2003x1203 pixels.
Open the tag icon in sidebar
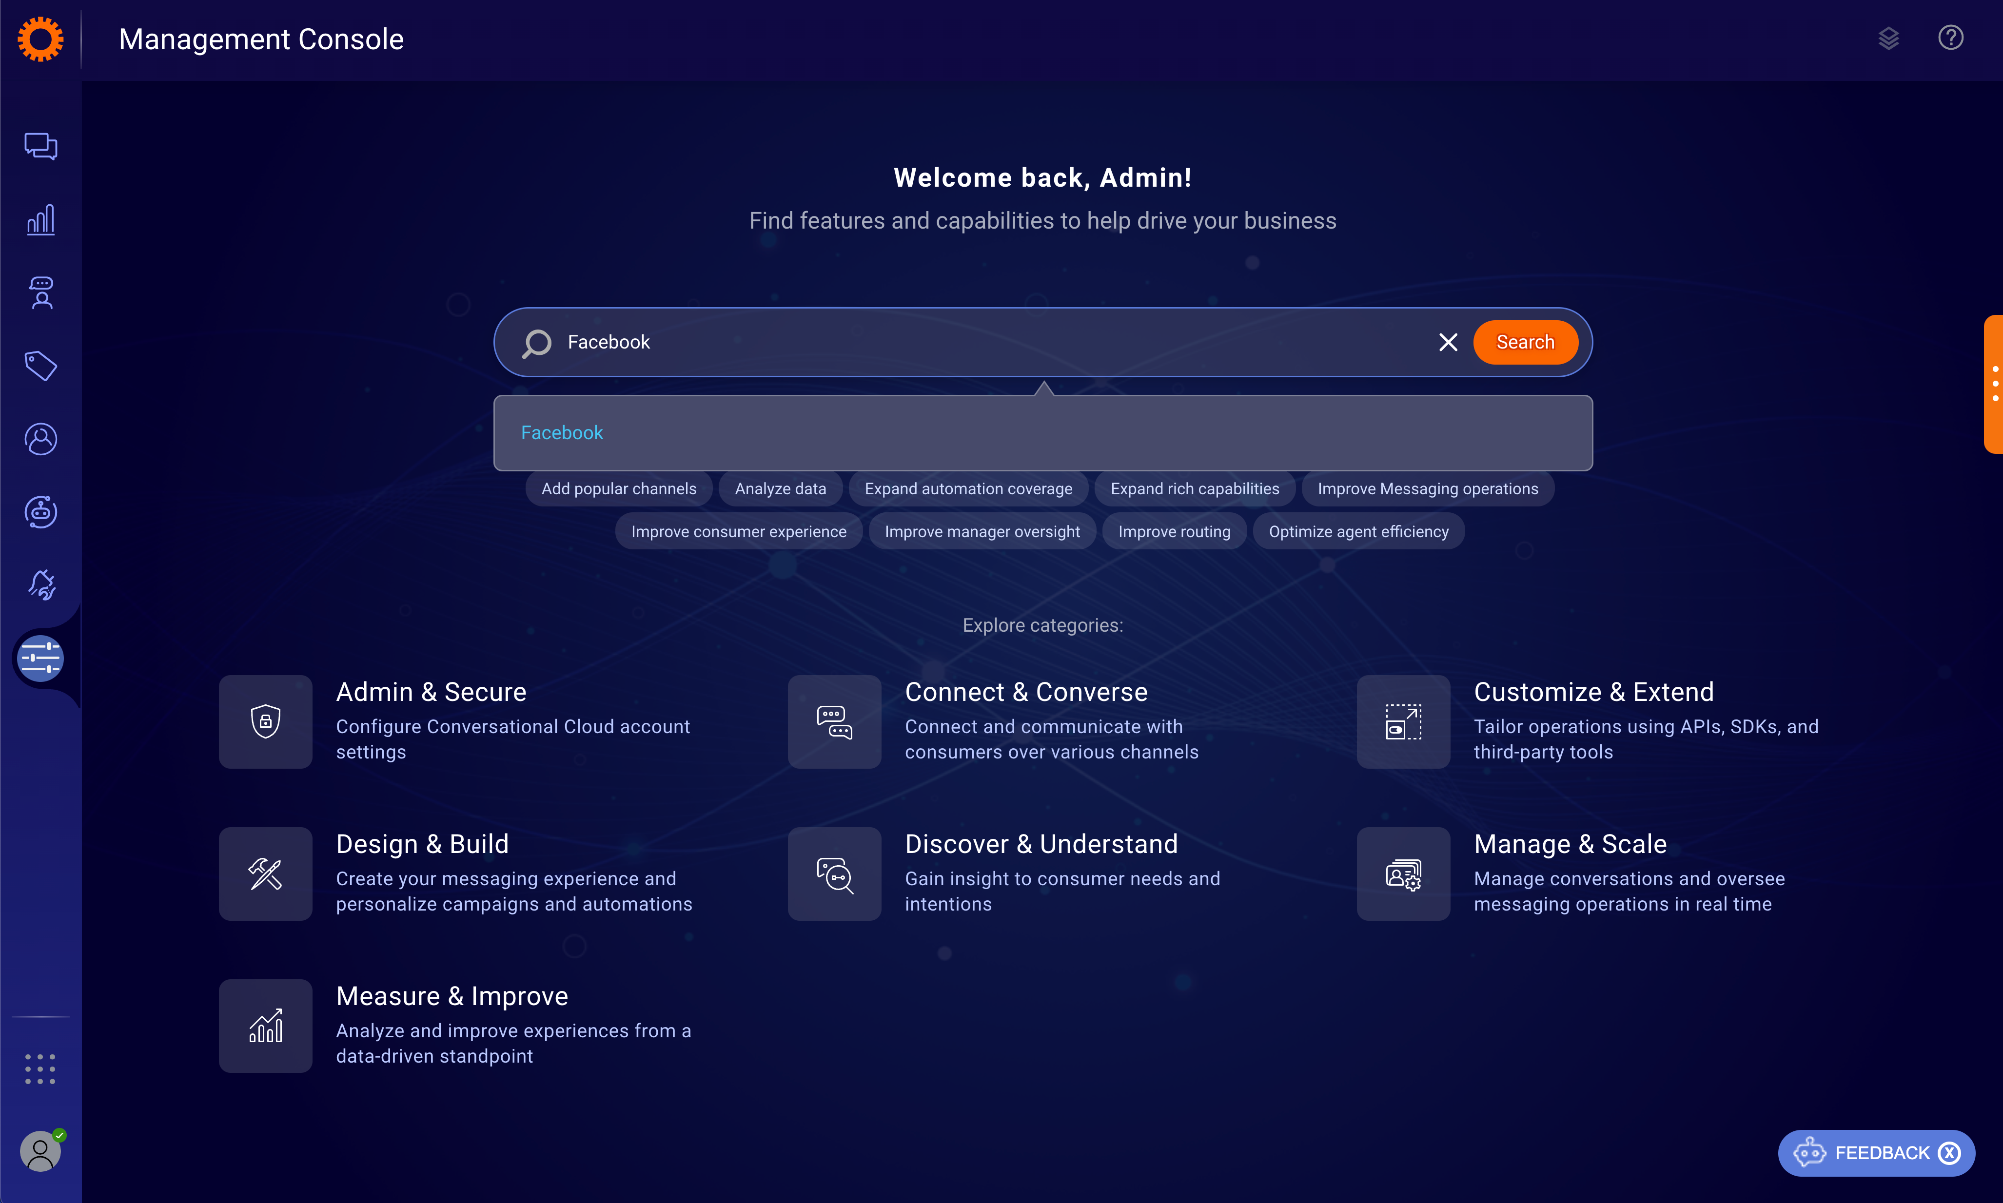tap(40, 366)
